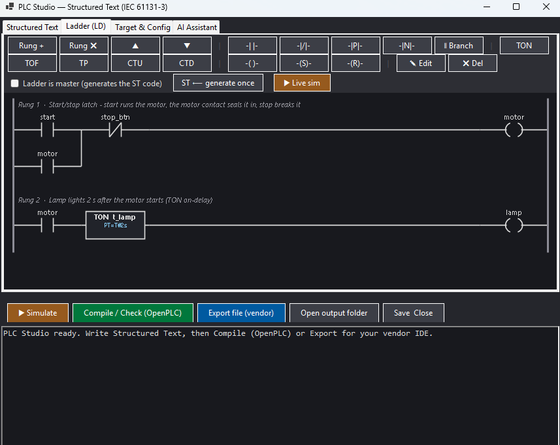Move rung down with the ▼ arrow
560x445 pixels.
click(x=187, y=46)
